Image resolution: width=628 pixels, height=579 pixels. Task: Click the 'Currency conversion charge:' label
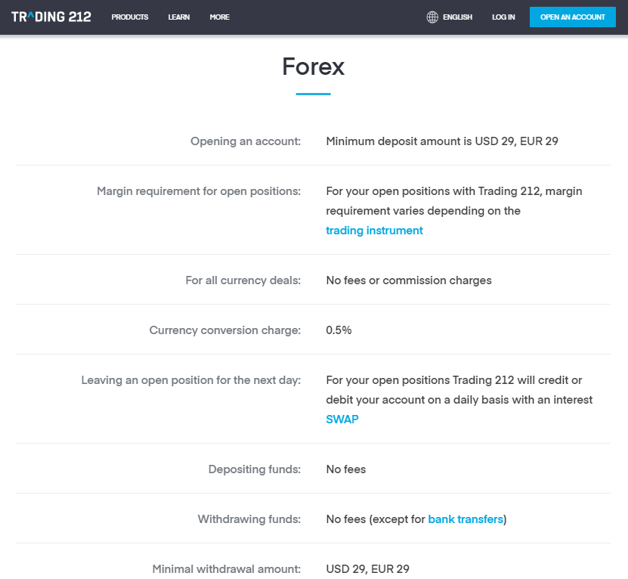pyautogui.click(x=225, y=330)
